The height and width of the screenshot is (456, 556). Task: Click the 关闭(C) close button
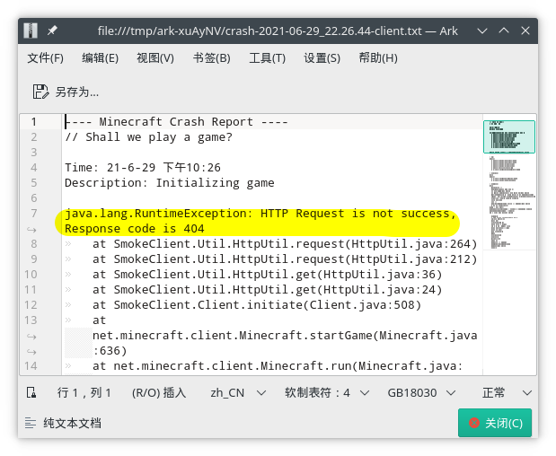tap(494, 423)
